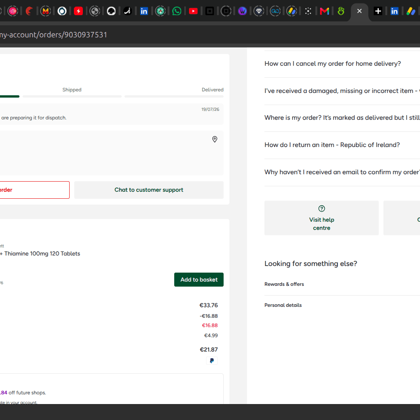Image resolution: width=420 pixels, height=420 pixels.
Task: Visit help centre
Action: pos(322,218)
